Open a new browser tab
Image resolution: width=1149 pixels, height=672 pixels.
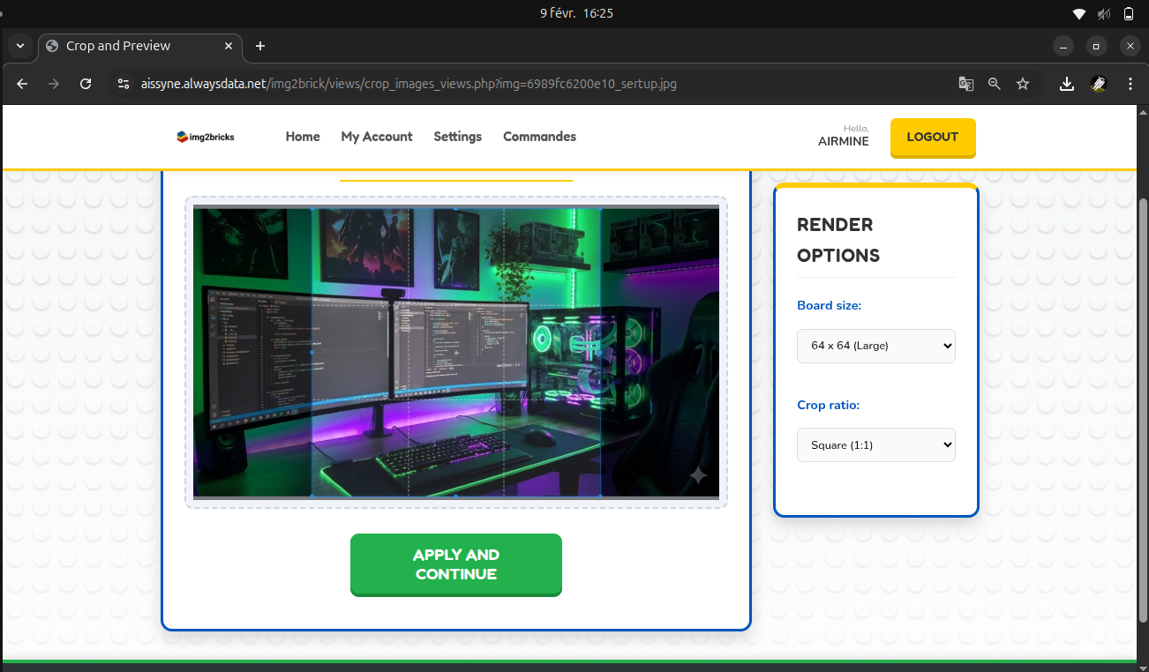[259, 46]
